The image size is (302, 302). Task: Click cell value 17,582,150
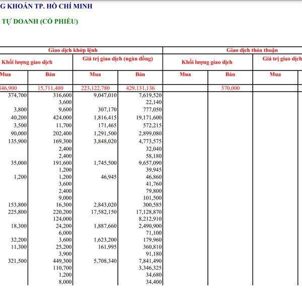pos(104,212)
